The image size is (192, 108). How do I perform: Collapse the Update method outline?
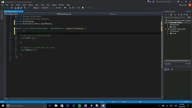[x=16, y=50]
